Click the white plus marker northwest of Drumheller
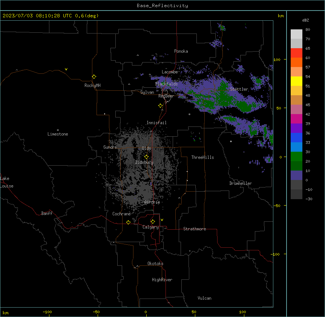 (231, 141)
